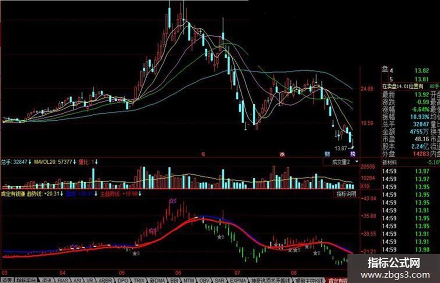440x283 pixels.
Task: Switch to the OBV indicator tab
Action: point(204,280)
